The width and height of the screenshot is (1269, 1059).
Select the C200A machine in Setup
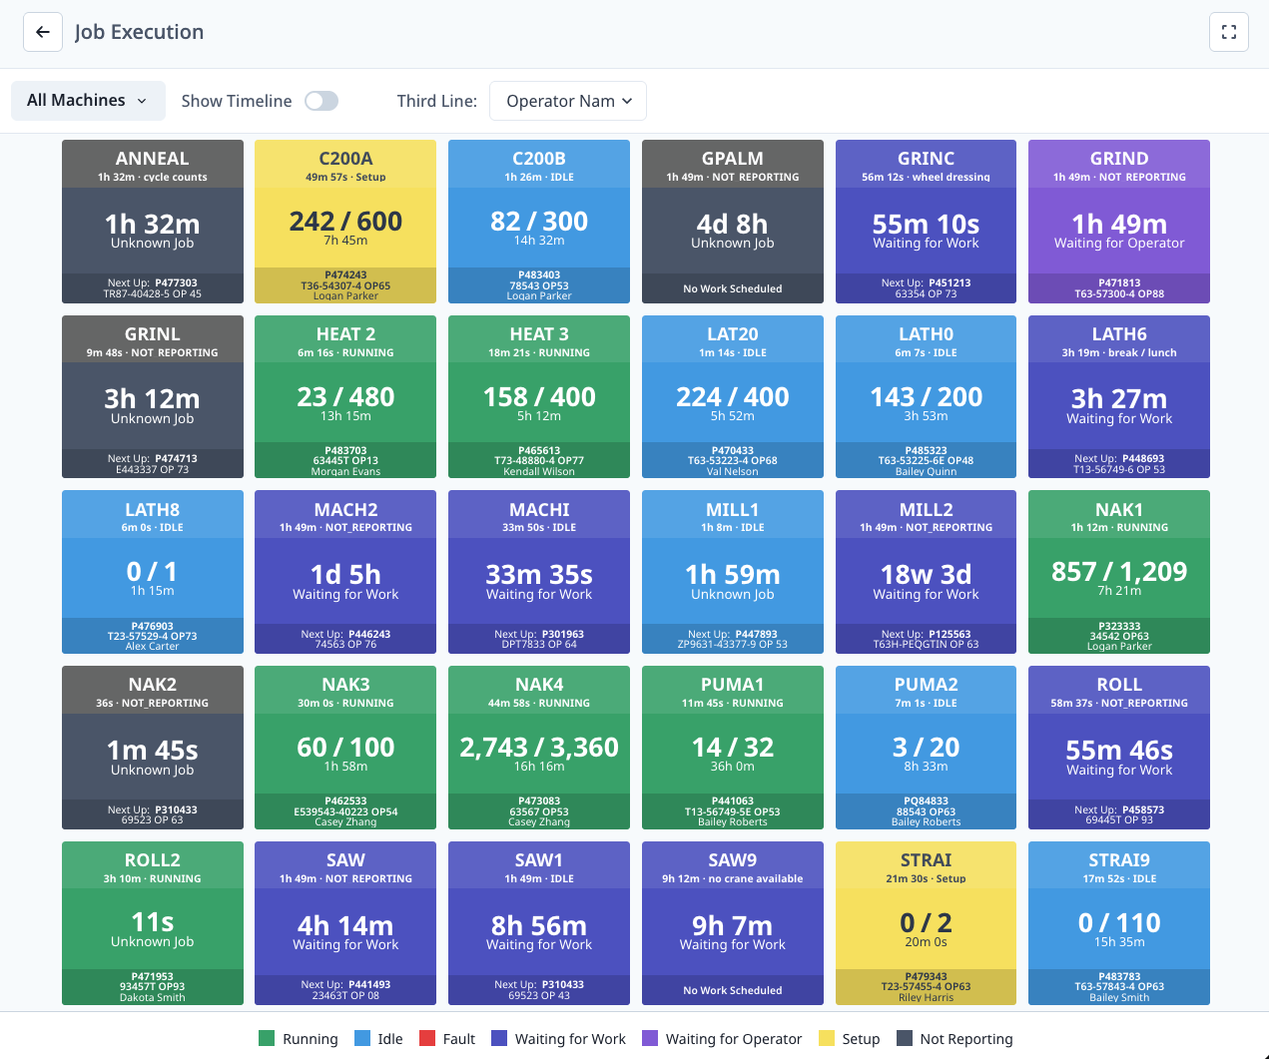pyautogui.click(x=345, y=222)
